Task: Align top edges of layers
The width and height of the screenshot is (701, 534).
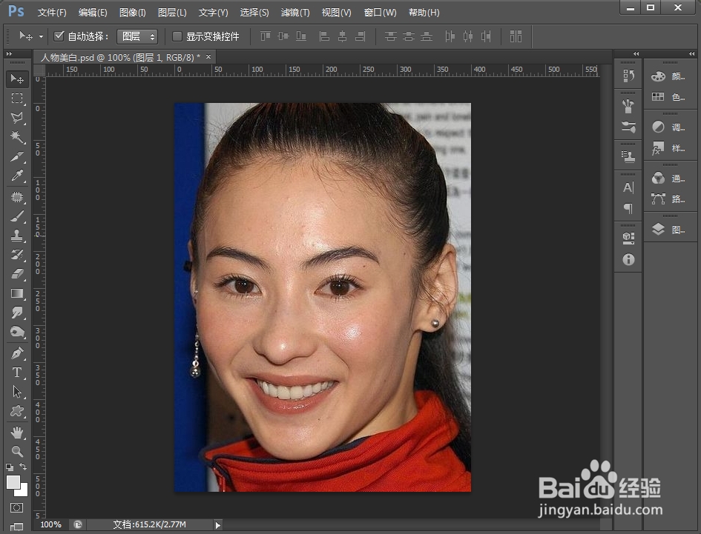Action: click(x=266, y=36)
